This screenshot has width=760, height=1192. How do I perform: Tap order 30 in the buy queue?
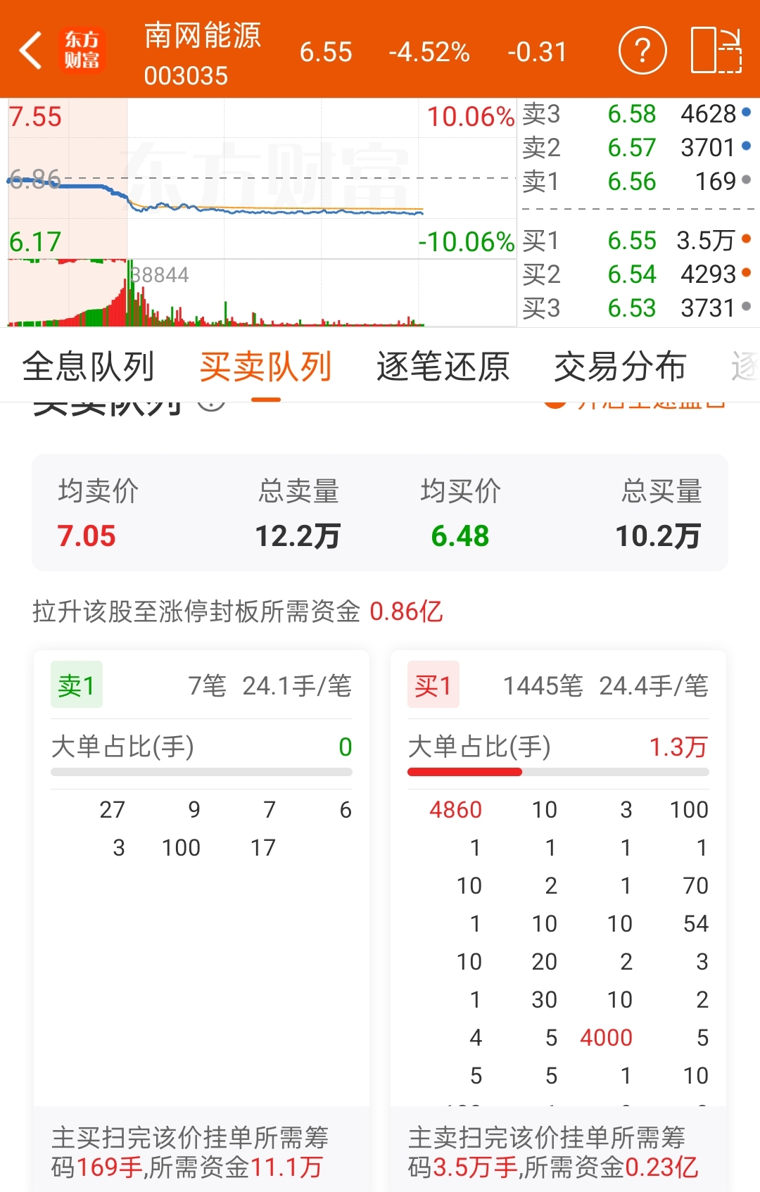point(545,1000)
